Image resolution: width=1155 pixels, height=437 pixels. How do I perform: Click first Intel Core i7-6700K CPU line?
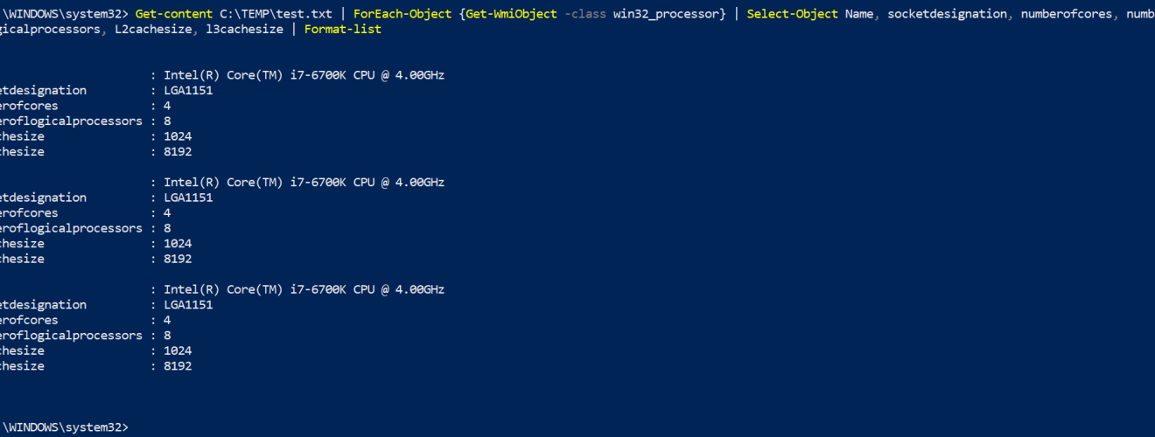coord(304,75)
